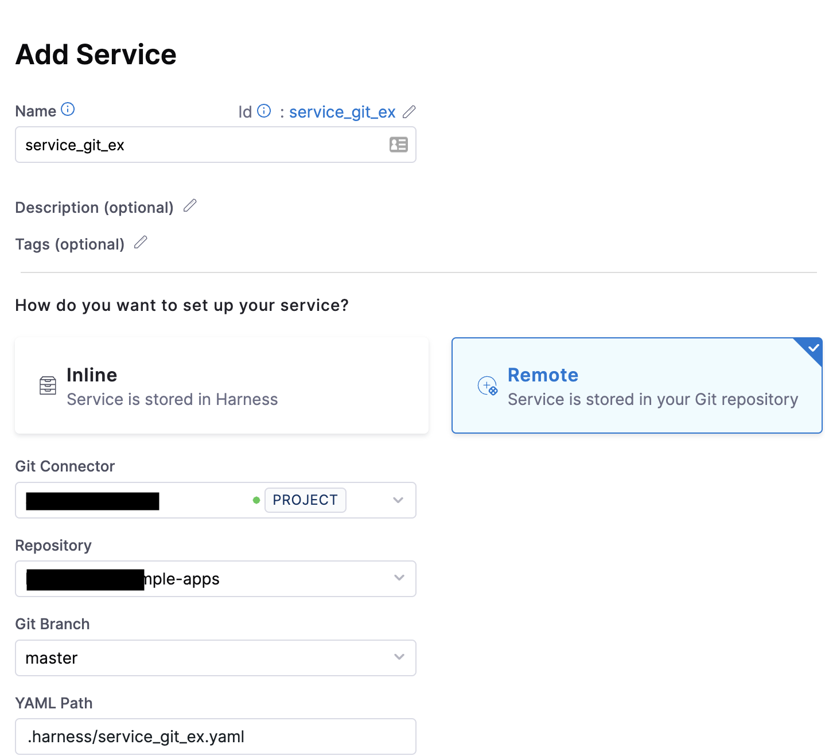Click the Inline storage cabinet icon
This screenshot has width=825, height=756.
click(48, 385)
